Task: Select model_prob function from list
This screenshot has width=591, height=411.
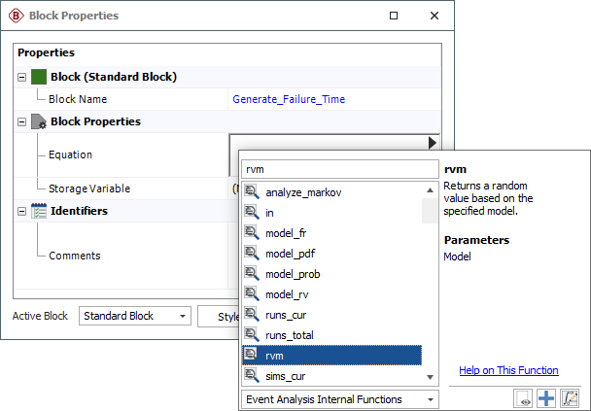Action: pos(293,274)
